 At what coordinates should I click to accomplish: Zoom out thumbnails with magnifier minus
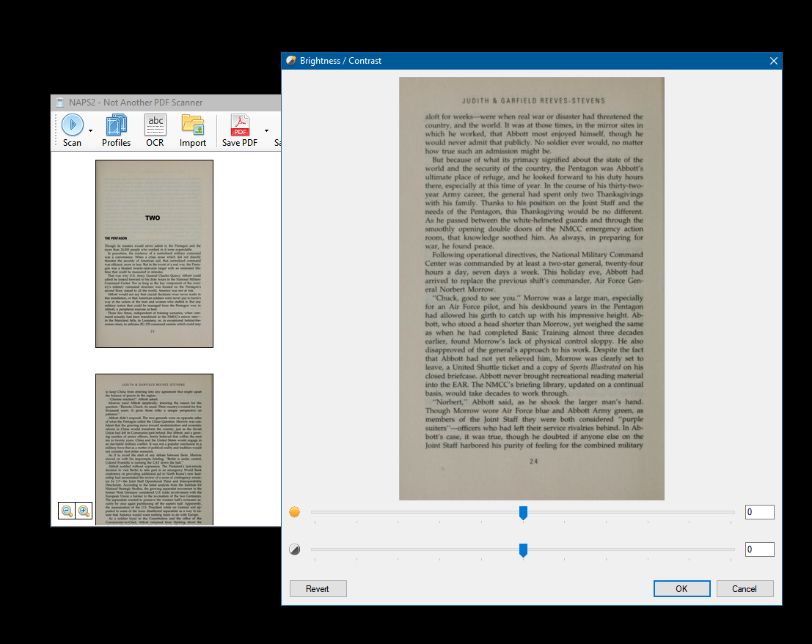click(67, 511)
